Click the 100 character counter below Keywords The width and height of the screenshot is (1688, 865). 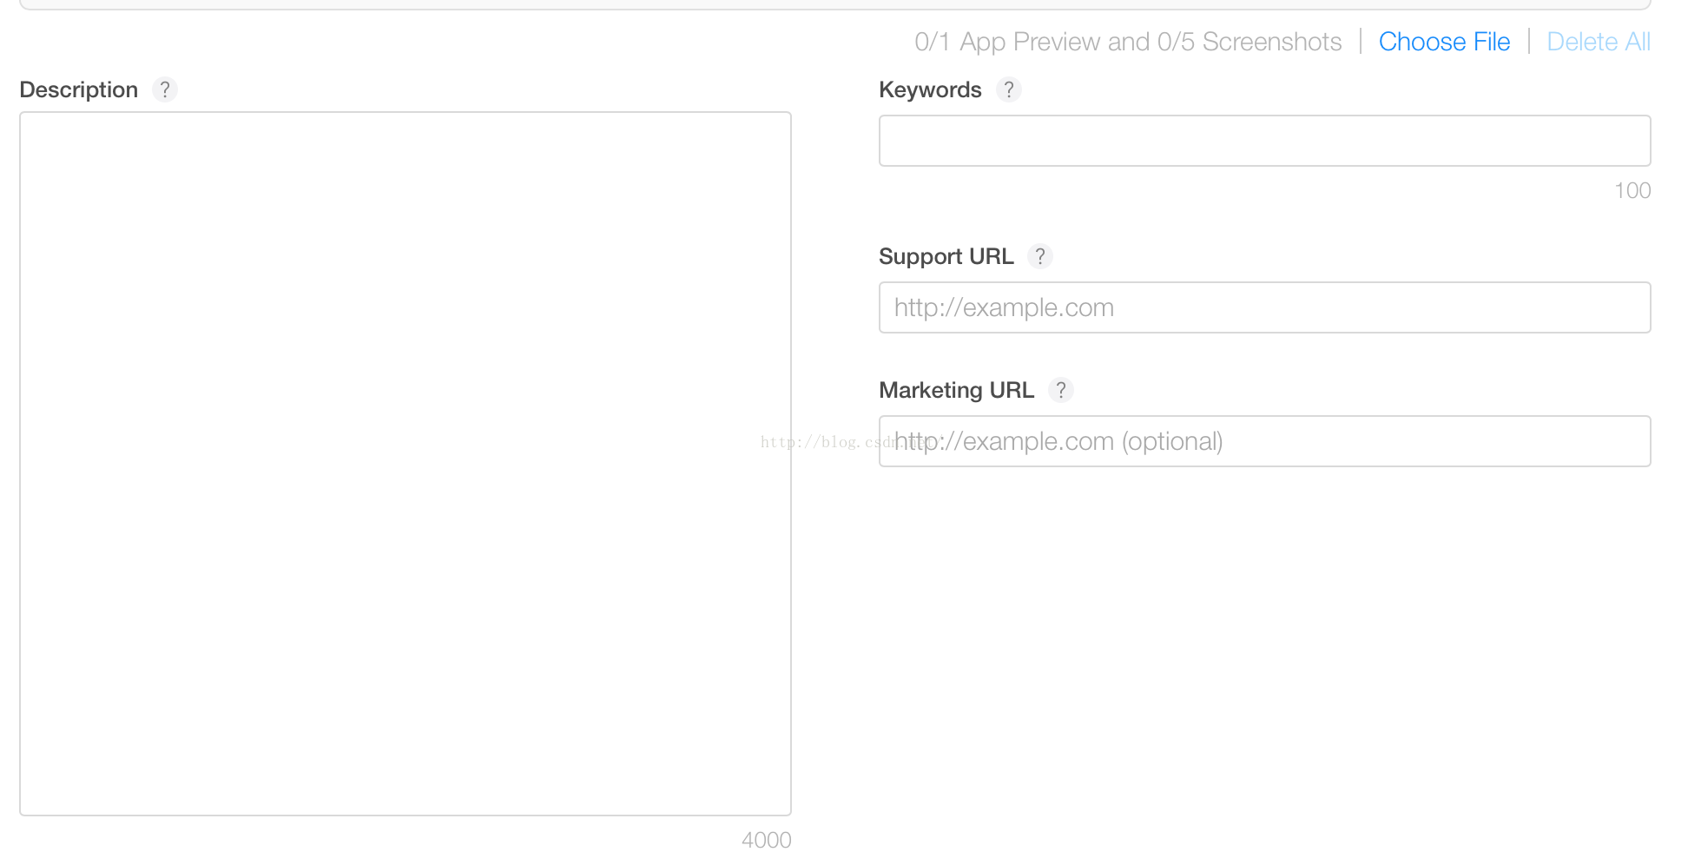pos(1632,190)
